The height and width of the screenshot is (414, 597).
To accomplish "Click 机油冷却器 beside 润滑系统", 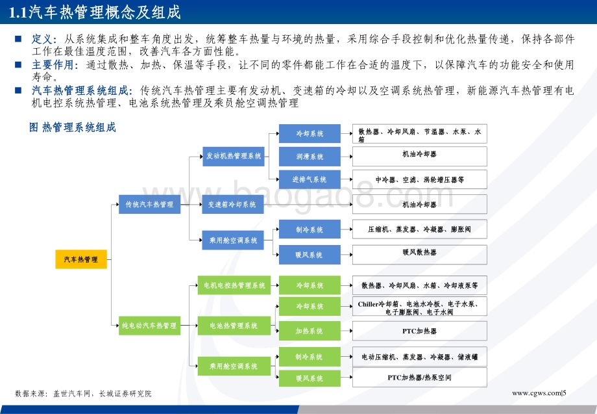I will point(420,156).
